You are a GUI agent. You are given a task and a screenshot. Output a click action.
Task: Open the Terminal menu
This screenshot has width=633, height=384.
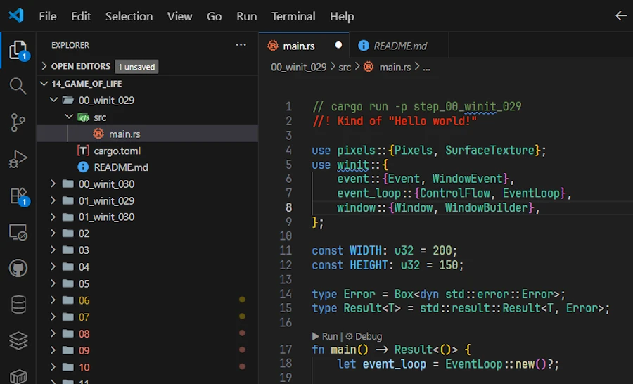(x=293, y=16)
